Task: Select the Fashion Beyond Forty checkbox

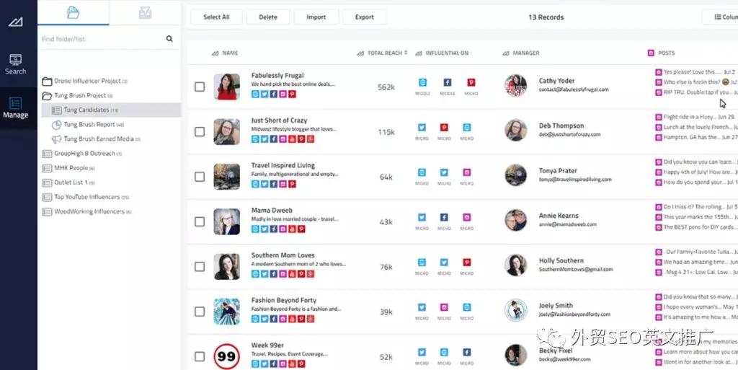Action: click(x=200, y=312)
